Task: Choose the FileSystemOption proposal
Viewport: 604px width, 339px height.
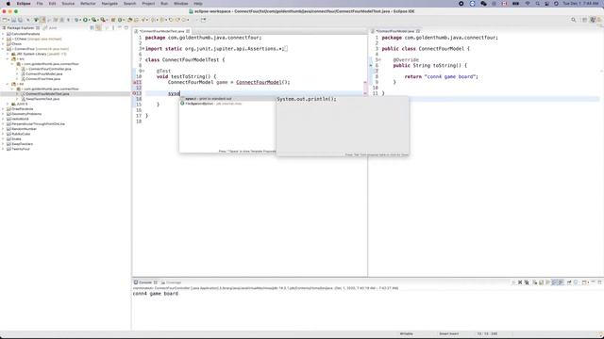Action: point(227,104)
